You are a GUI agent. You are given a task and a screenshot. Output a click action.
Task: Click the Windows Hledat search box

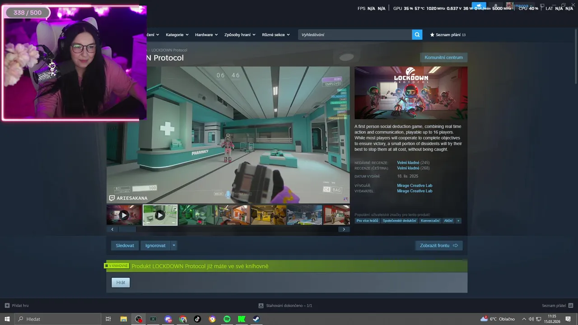click(58, 319)
